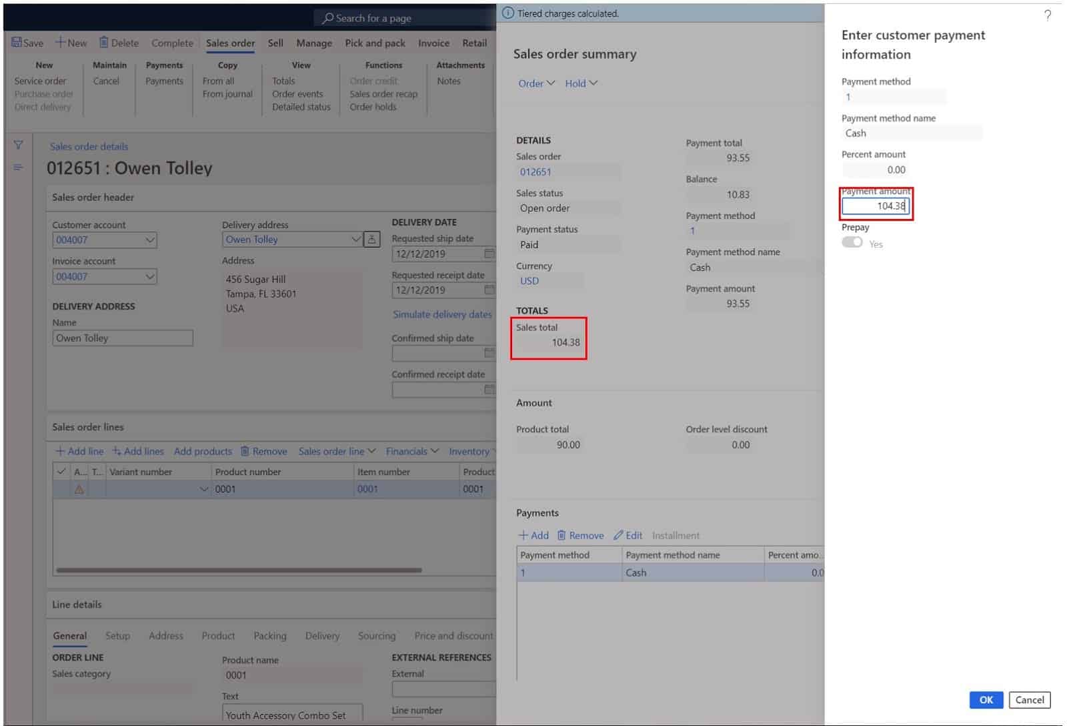This screenshot has width=1067, height=726.
Task: Click Order holds in Functions group
Action: tap(373, 107)
